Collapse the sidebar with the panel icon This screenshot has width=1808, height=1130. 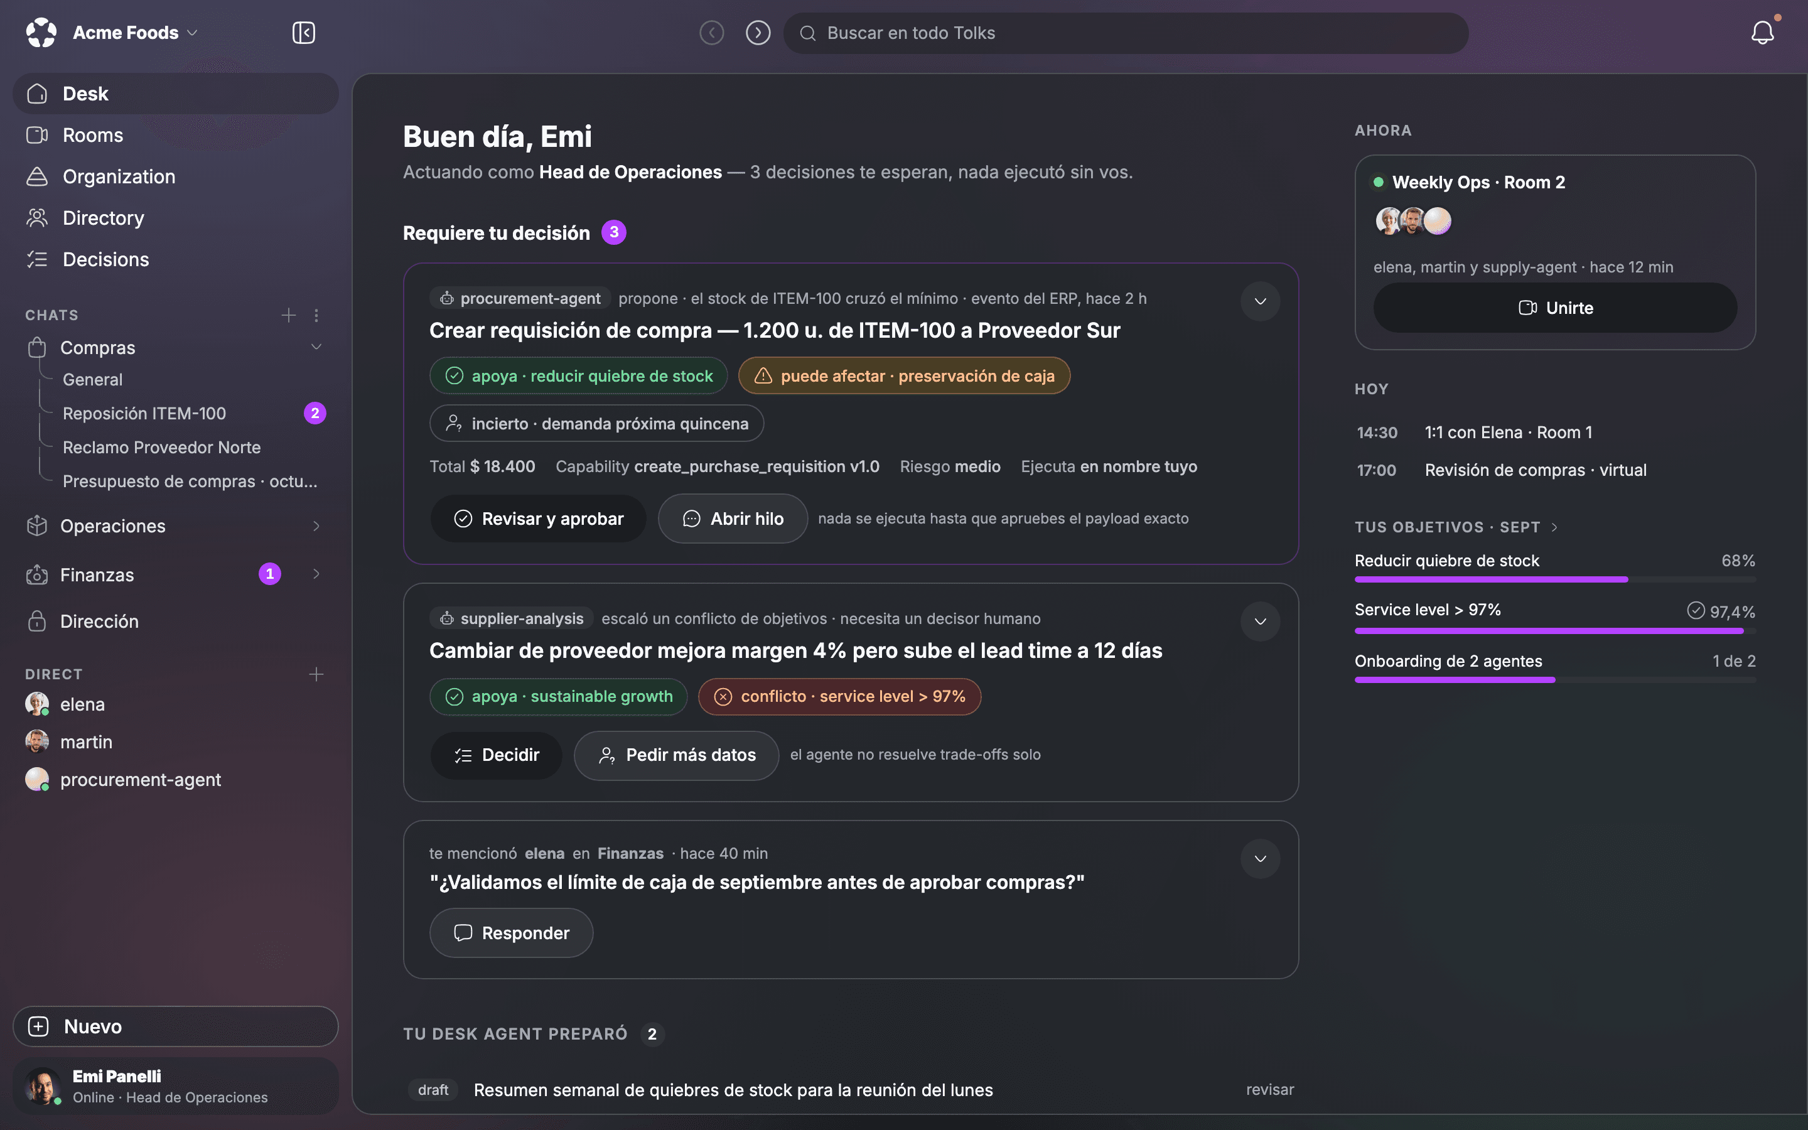click(303, 33)
